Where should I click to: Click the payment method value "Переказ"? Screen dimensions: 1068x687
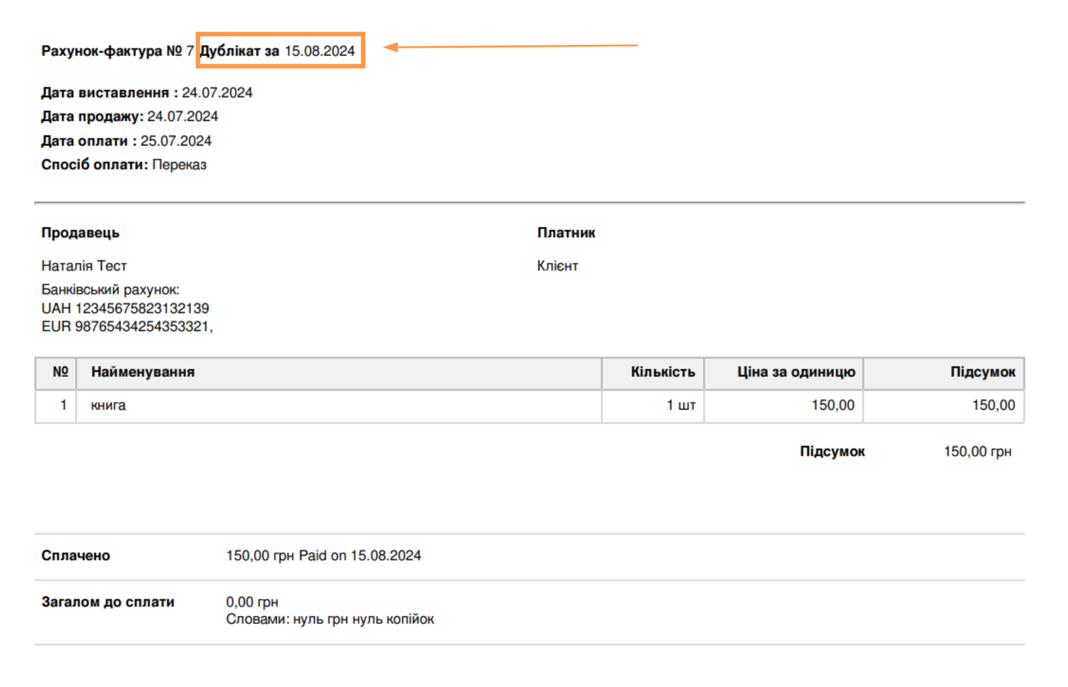[x=179, y=165]
